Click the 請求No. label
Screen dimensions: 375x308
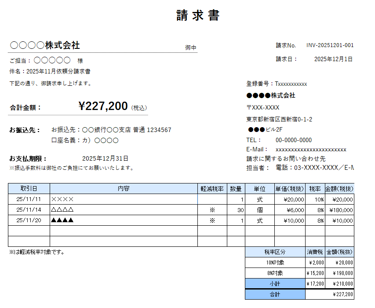[286, 45]
